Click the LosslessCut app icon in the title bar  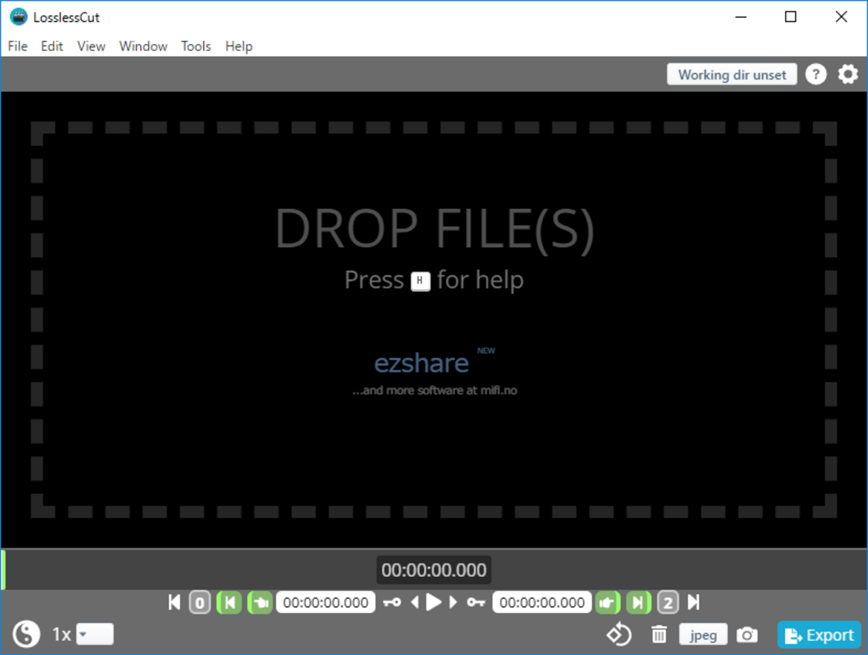tap(19, 17)
